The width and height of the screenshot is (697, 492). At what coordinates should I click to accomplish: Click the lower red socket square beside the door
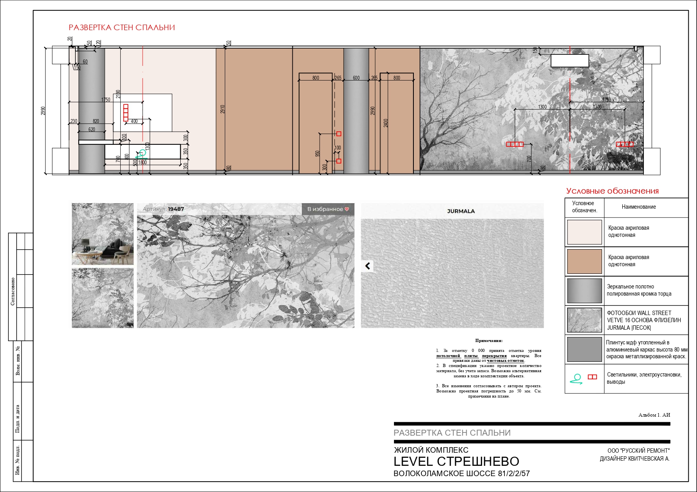tap(339, 161)
